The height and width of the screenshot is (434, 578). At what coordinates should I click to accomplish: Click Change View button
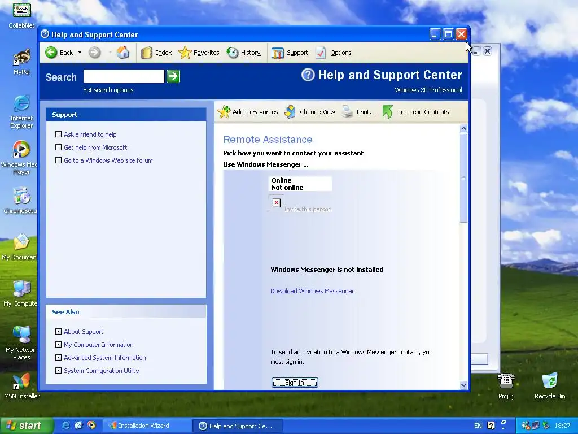(310, 112)
